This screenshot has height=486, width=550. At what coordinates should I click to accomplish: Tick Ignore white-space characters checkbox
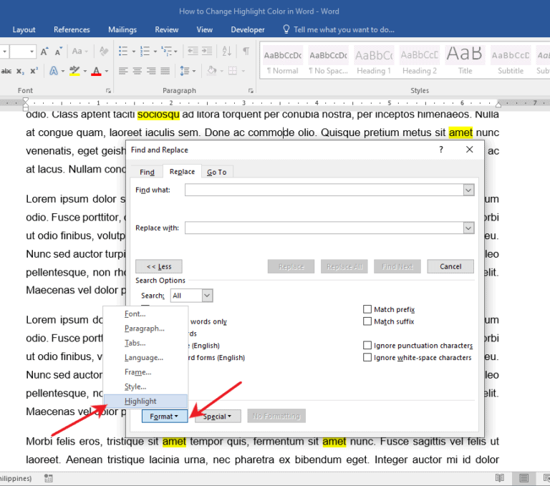pos(367,357)
